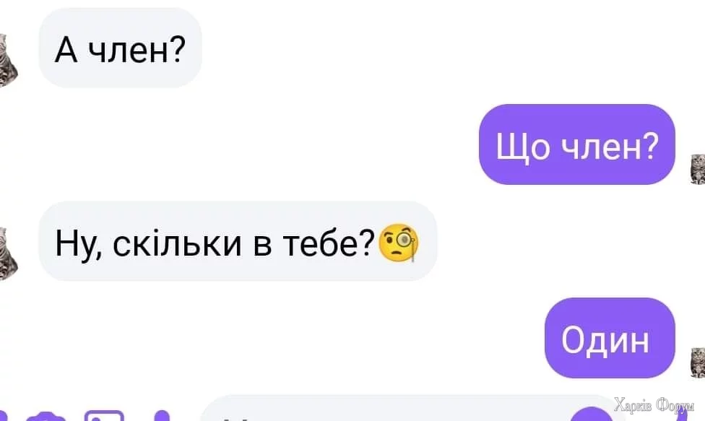
Task: Click the 'Харків Форум' watermark text
Action: pos(654,405)
